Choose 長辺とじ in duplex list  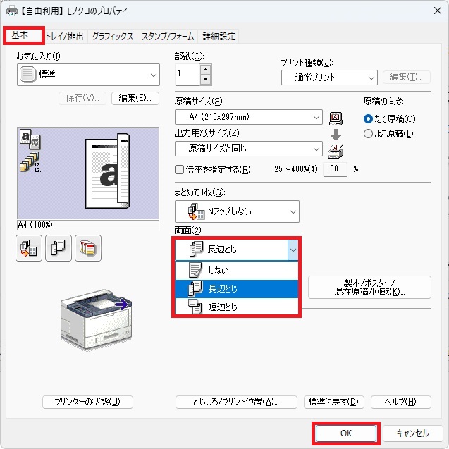237,289
